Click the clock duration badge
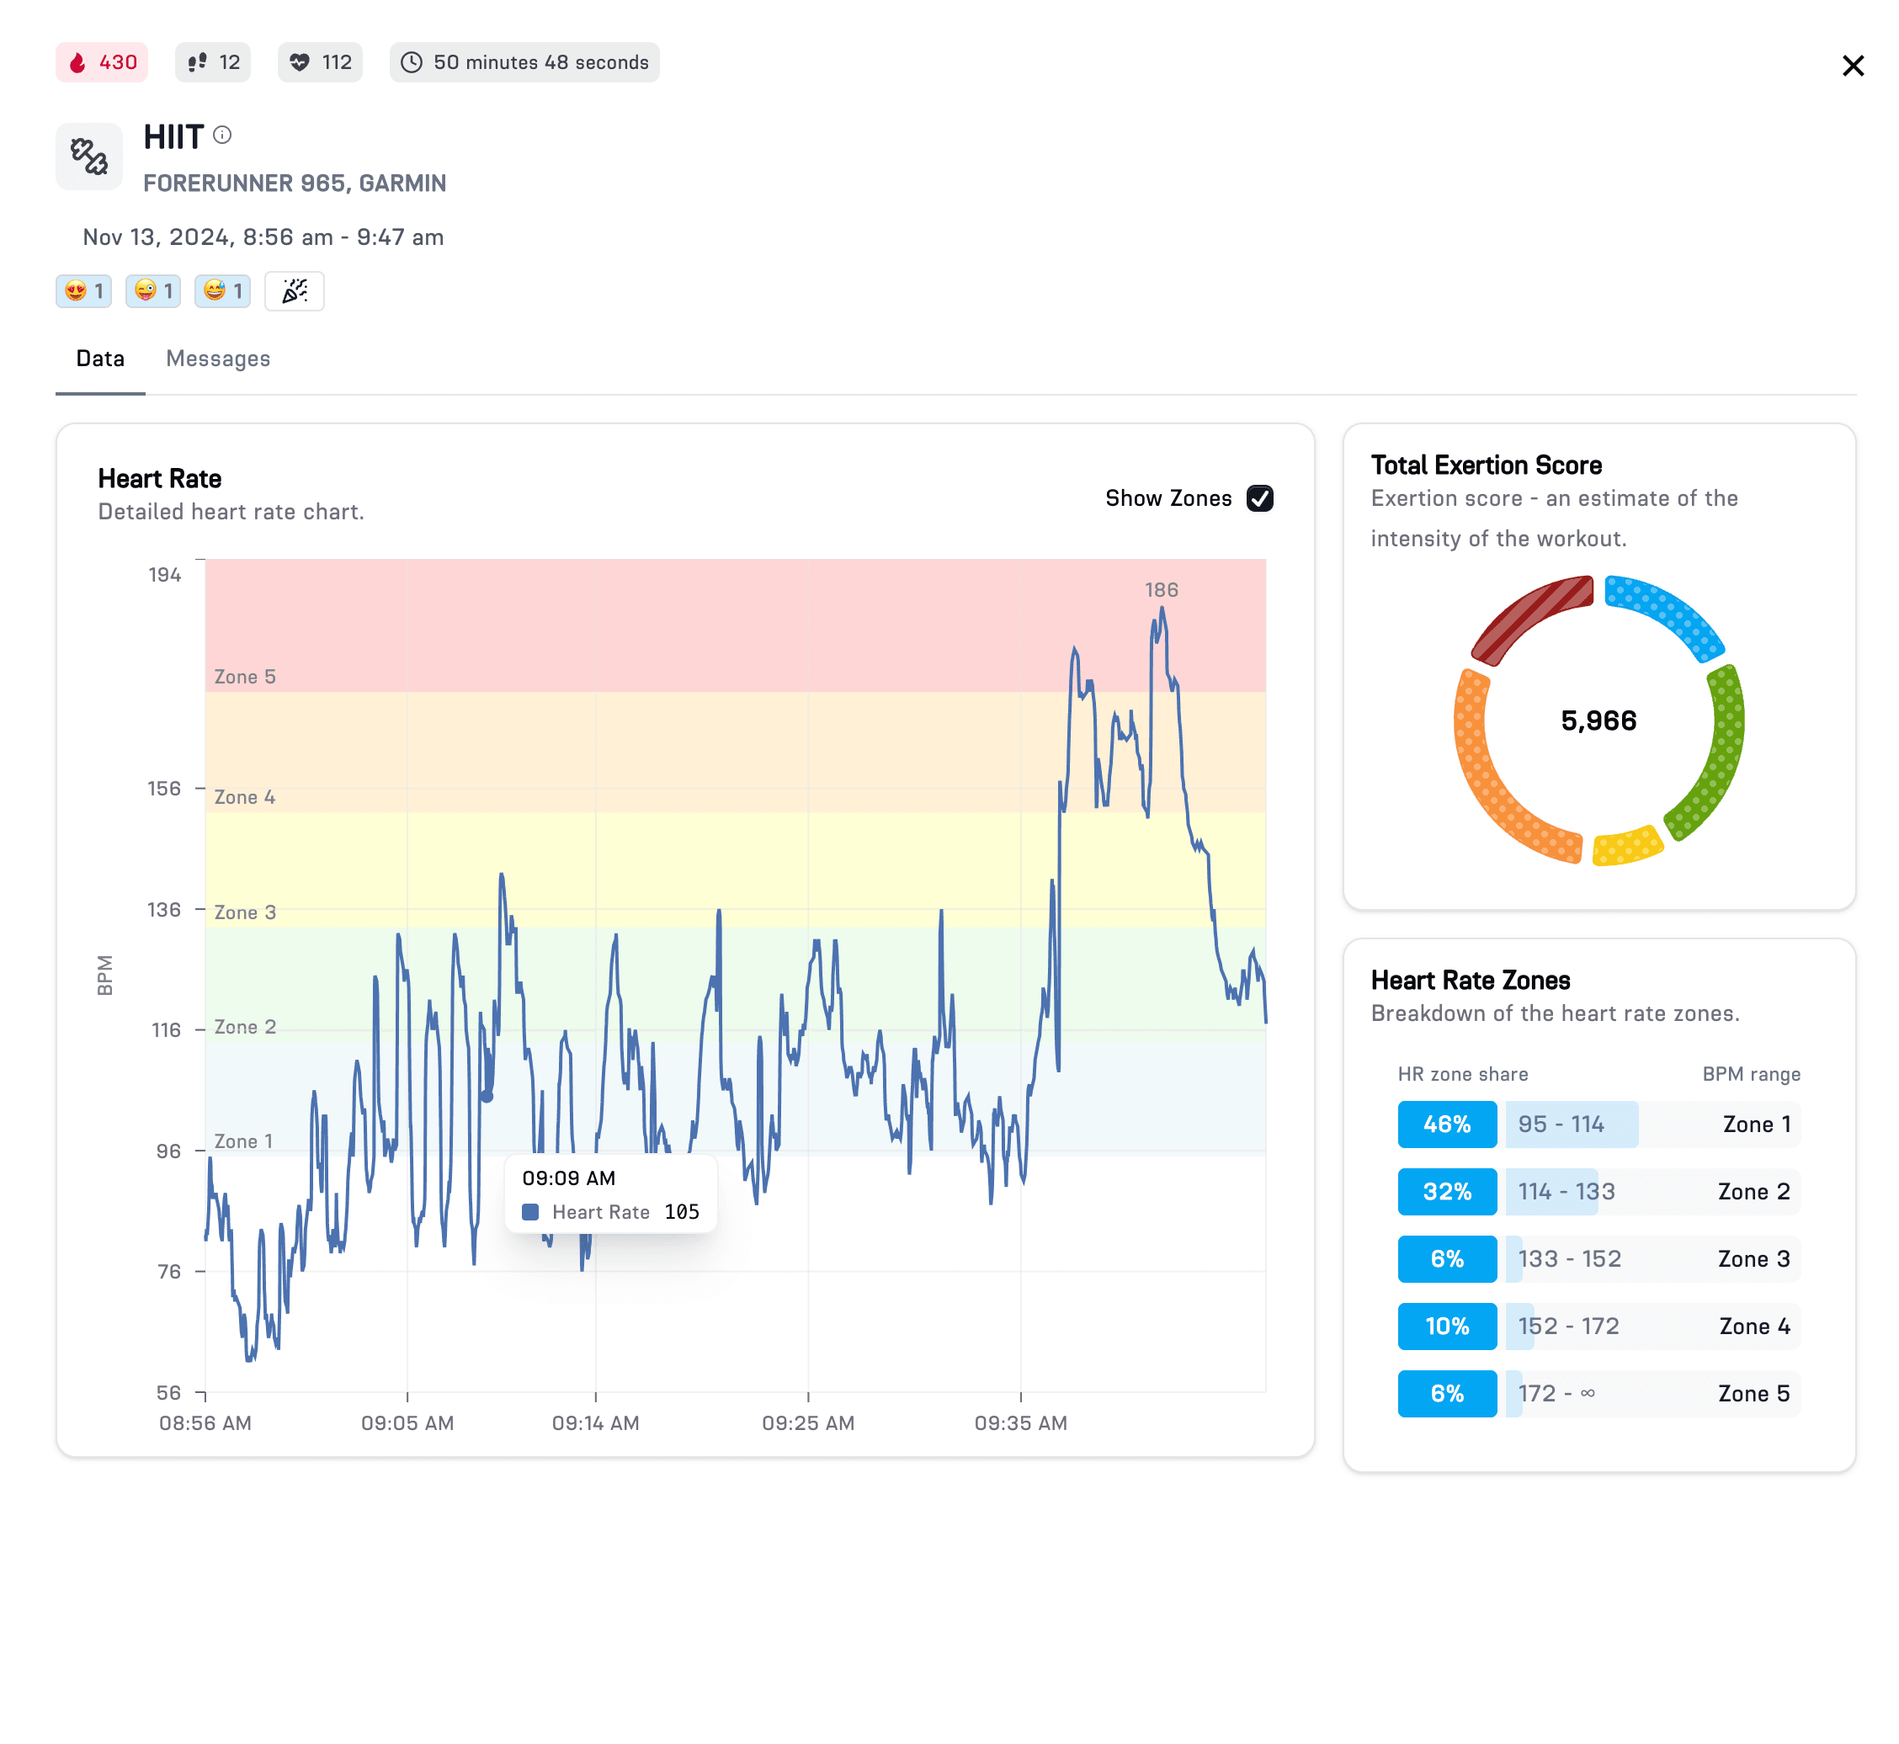This screenshot has width=1899, height=1744. pos(524,62)
